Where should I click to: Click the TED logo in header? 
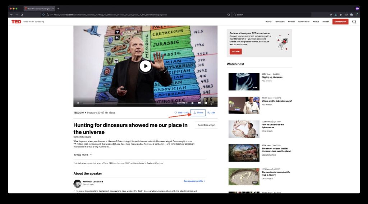click(x=16, y=22)
